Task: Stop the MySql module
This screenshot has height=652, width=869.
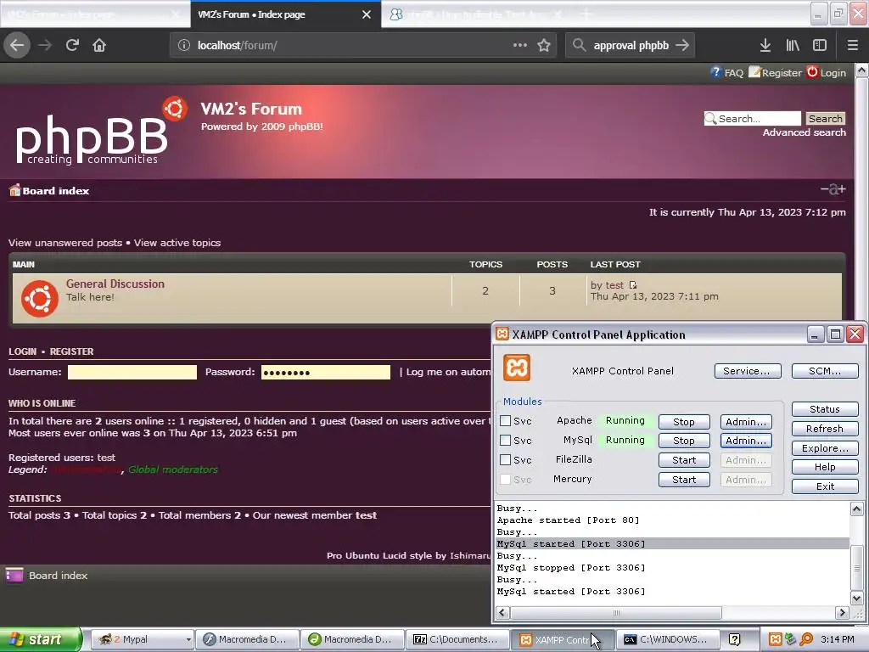Action: coord(684,441)
